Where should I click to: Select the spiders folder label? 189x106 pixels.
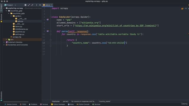[x=18, y=16]
